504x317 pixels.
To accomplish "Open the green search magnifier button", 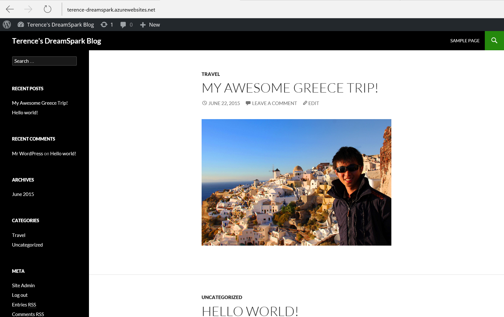I will pyautogui.click(x=494, y=41).
